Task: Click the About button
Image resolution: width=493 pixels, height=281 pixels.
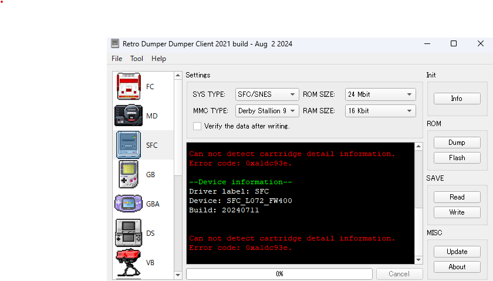Action: 457,267
